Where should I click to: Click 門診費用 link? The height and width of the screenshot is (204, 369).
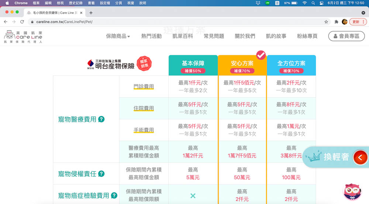click(x=144, y=87)
